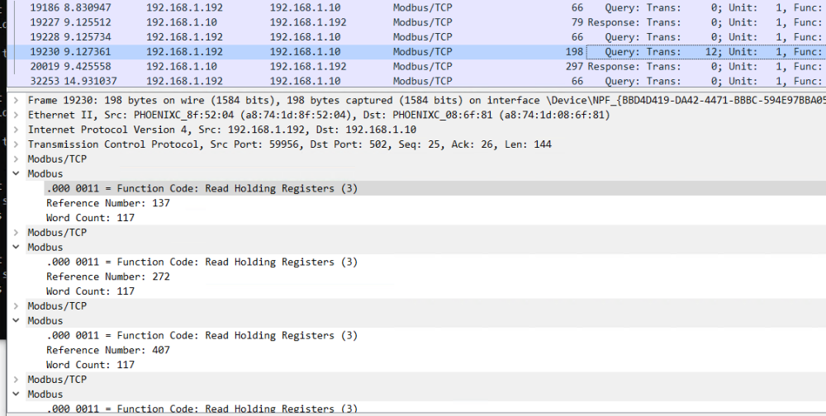Click the highlighted Function Code Read Holding Registers line
The width and height of the screenshot is (826, 416).
pos(202,189)
